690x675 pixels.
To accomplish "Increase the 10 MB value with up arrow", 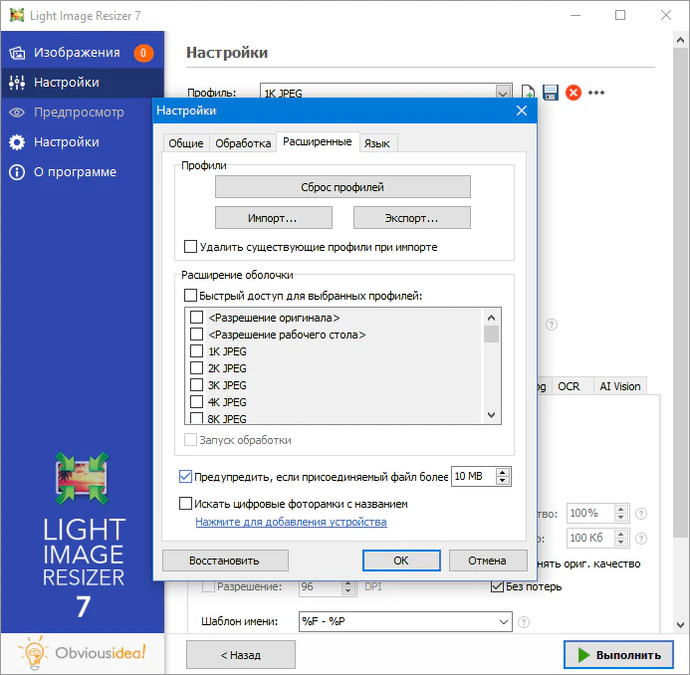I will tap(503, 472).
